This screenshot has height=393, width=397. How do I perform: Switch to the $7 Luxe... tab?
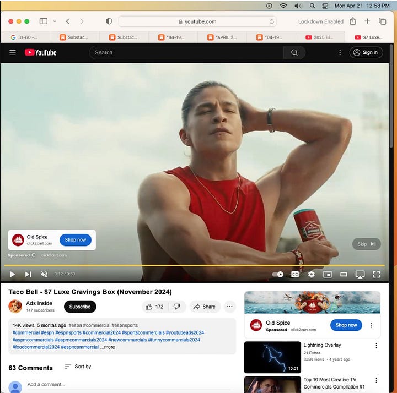pyautogui.click(x=369, y=37)
